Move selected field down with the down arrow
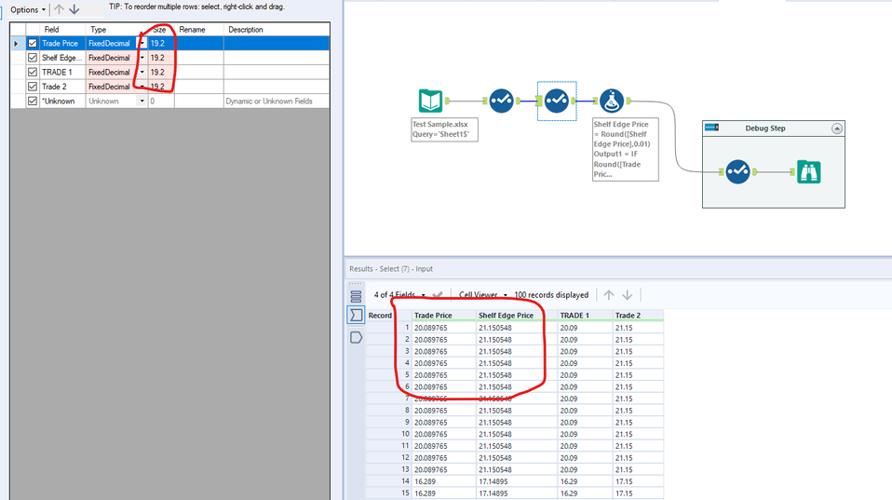This screenshot has width=892, height=500. pyautogui.click(x=74, y=9)
